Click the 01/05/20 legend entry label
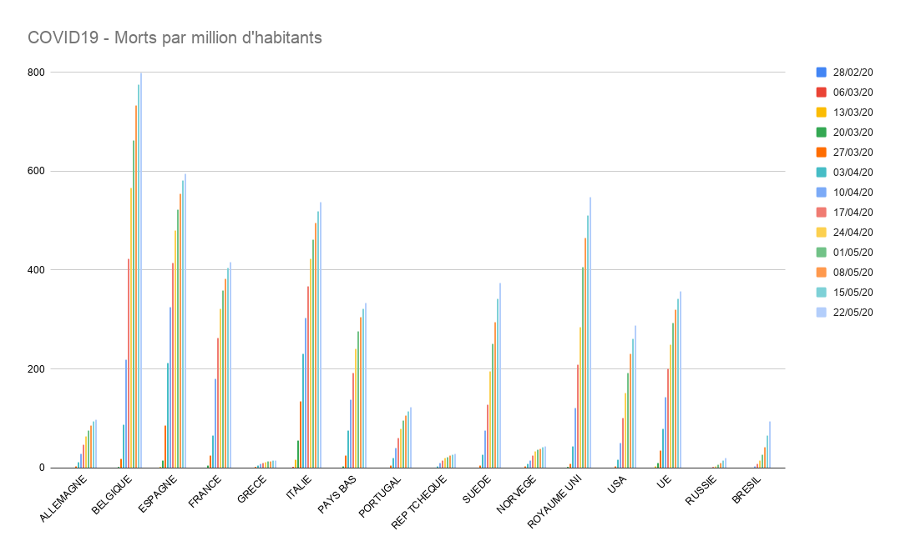Image resolution: width=901 pixels, height=556 pixels. [853, 253]
